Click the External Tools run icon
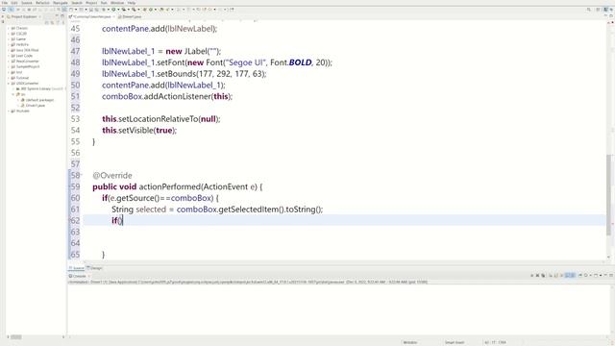The height and width of the screenshot is (346, 615). coord(134,10)
